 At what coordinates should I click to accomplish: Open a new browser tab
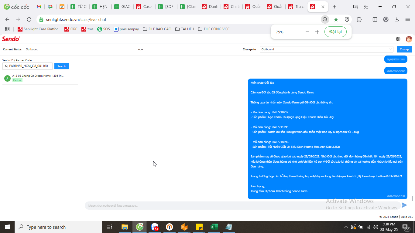pyautogui.click(x=334, y=7)
